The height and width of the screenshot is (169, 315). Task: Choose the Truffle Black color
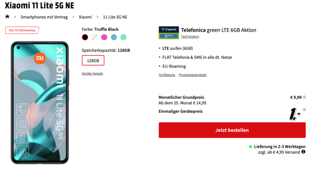coord(85,37)
